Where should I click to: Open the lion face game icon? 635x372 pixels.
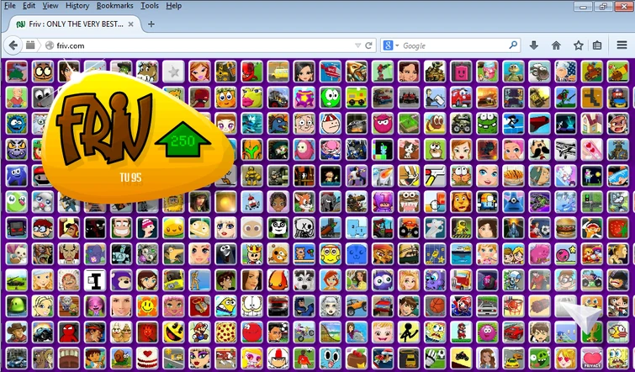[x=461, y=201]
